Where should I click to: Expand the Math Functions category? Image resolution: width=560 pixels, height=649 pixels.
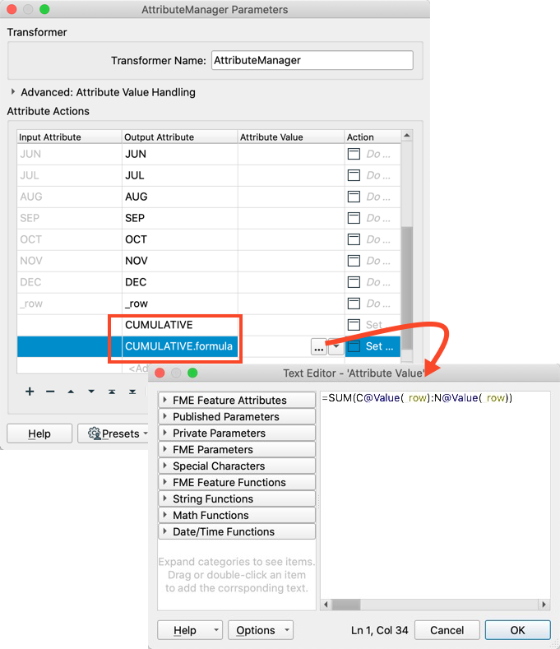(165, 515)
